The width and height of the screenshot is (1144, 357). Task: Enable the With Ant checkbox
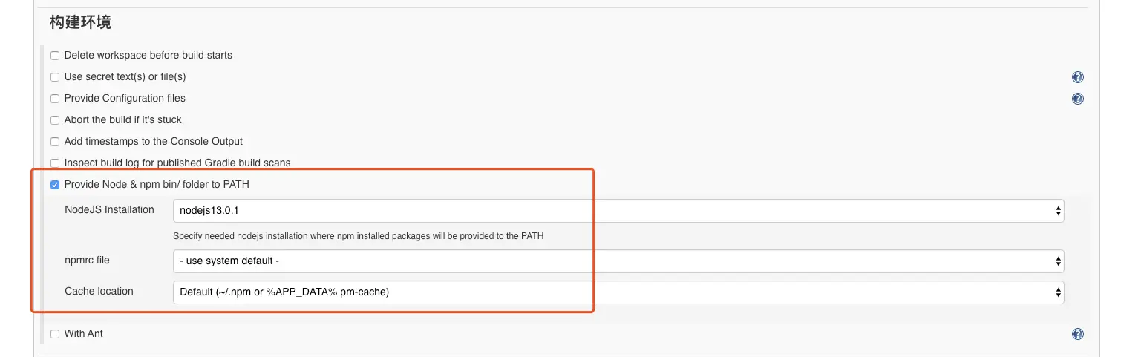pos(55,334)
